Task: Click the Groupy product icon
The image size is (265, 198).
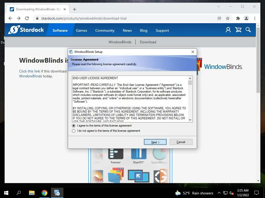Action: point(160,176)
